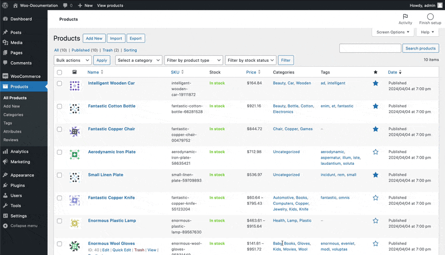This screenshot has height=255, width=445.
Task: Click the Add New product button
Action: click(94, 38)
